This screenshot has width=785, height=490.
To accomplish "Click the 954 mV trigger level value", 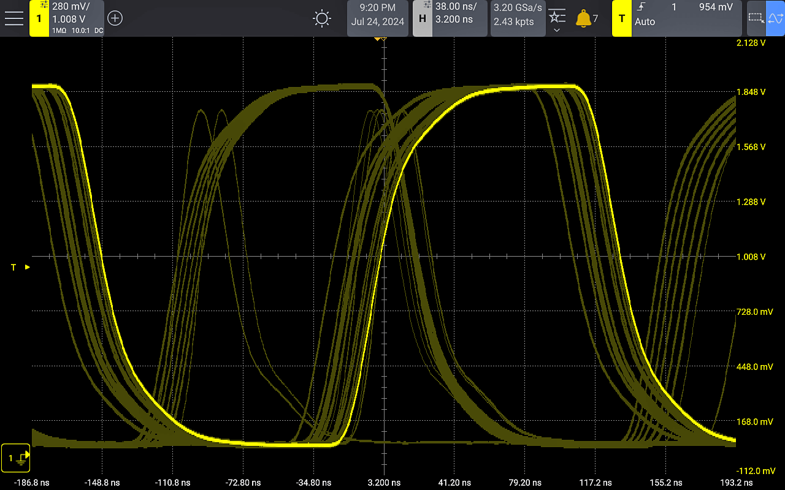I will pyautogui.click(x=716, y=7).
